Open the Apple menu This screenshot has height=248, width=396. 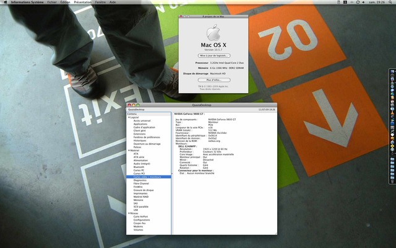click(x=6, y=2)
